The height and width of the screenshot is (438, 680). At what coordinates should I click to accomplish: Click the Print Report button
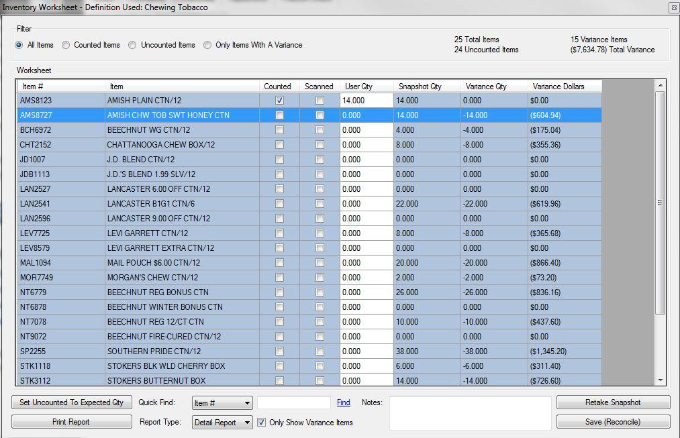pos(72,422)
